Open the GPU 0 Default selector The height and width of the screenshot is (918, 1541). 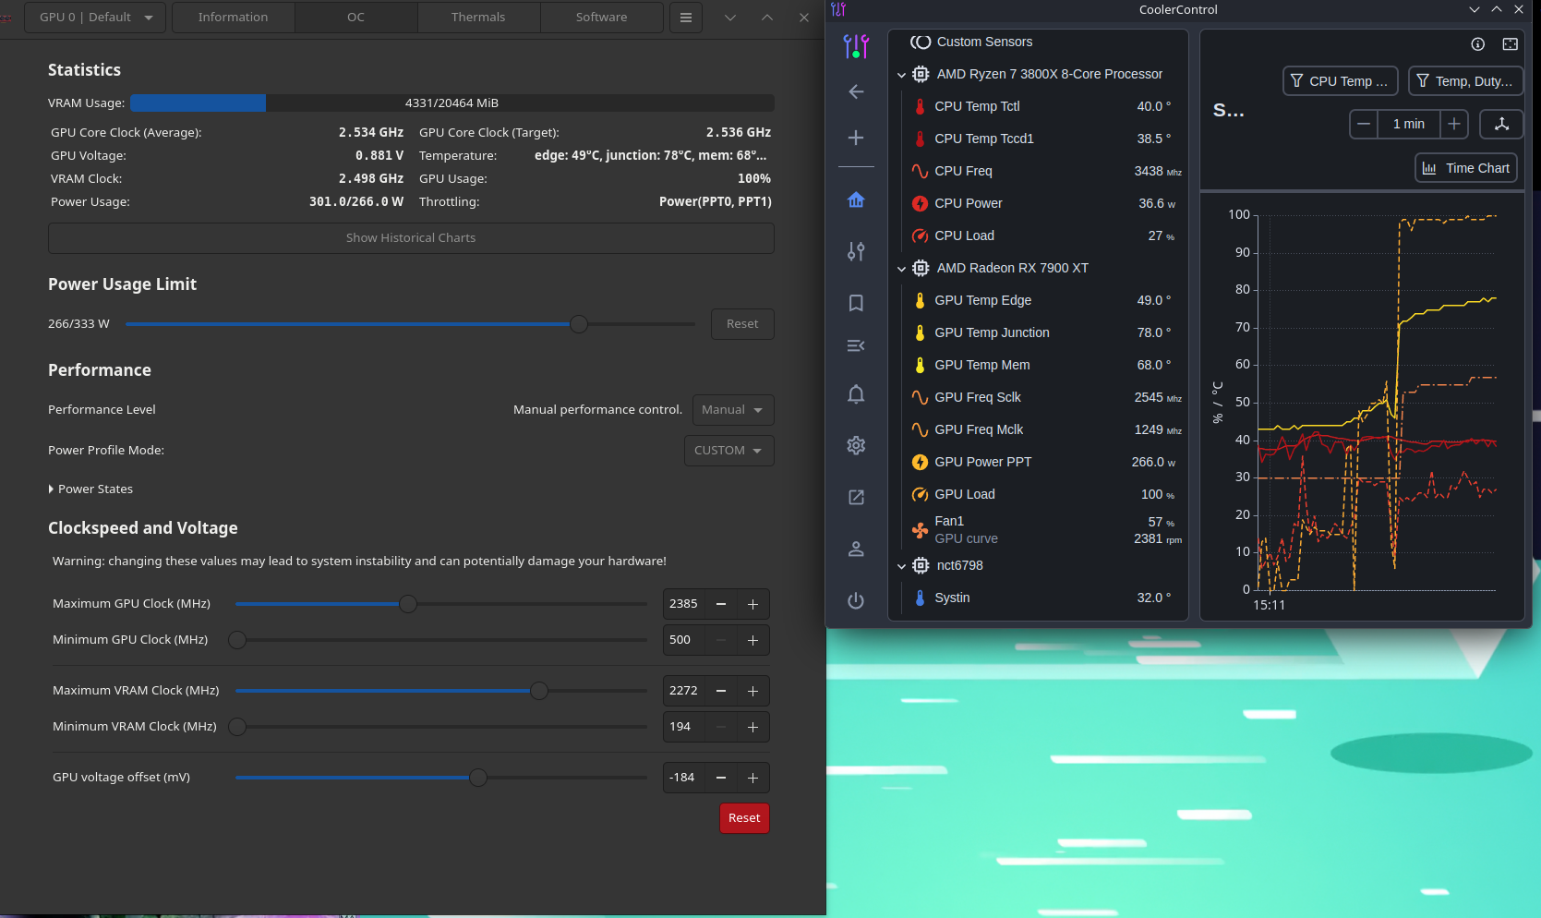pyautogui.click(x=94, y=17)
